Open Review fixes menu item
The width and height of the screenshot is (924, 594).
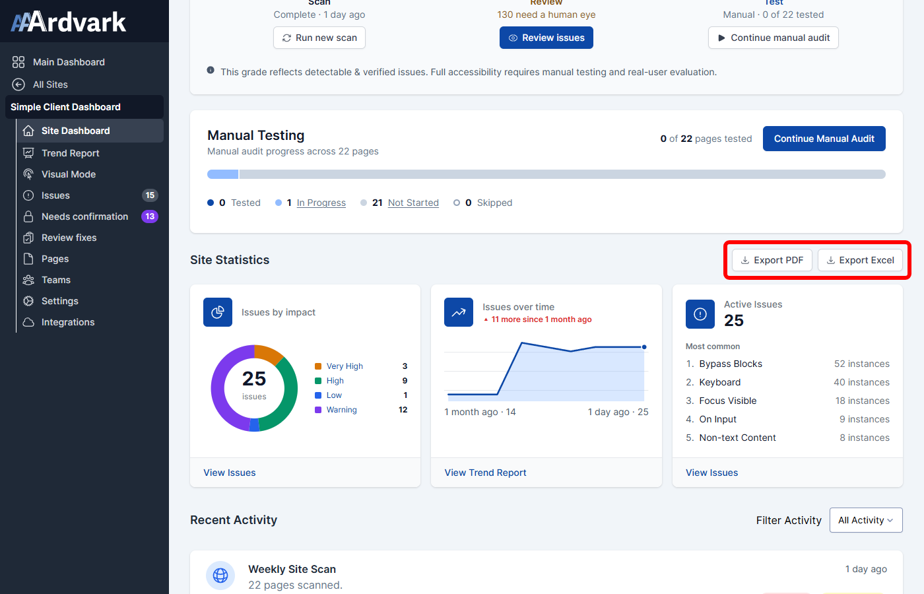90,238
